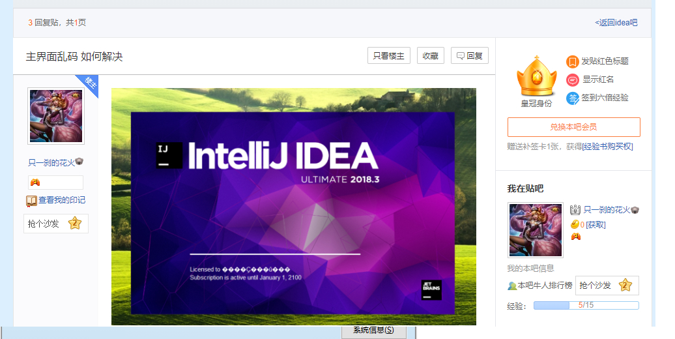Open the 经验书购买权 link
This screenshot has height=339, width=675.
click(607, 147)
